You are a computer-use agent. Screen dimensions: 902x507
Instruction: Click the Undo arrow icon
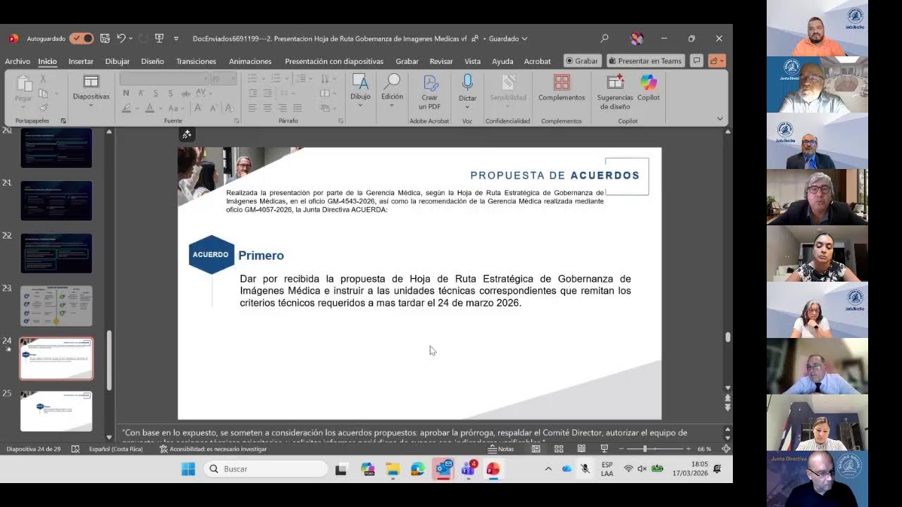pyautogui.click(x=121, y=39)
